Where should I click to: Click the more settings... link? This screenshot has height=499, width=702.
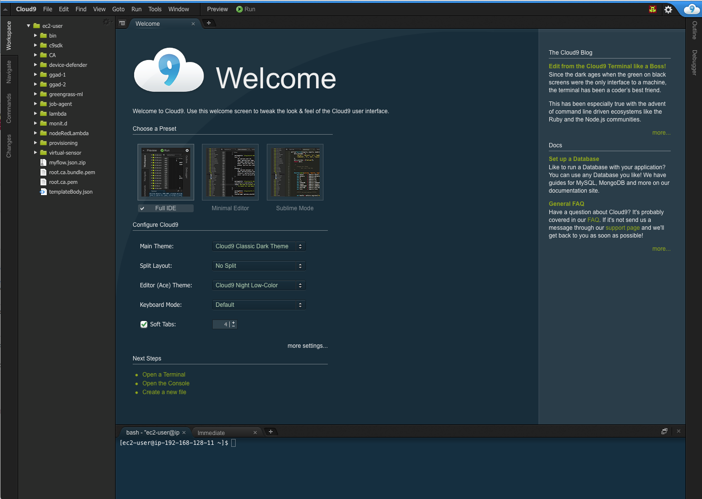pyautogui.click(x=308, y=346)
